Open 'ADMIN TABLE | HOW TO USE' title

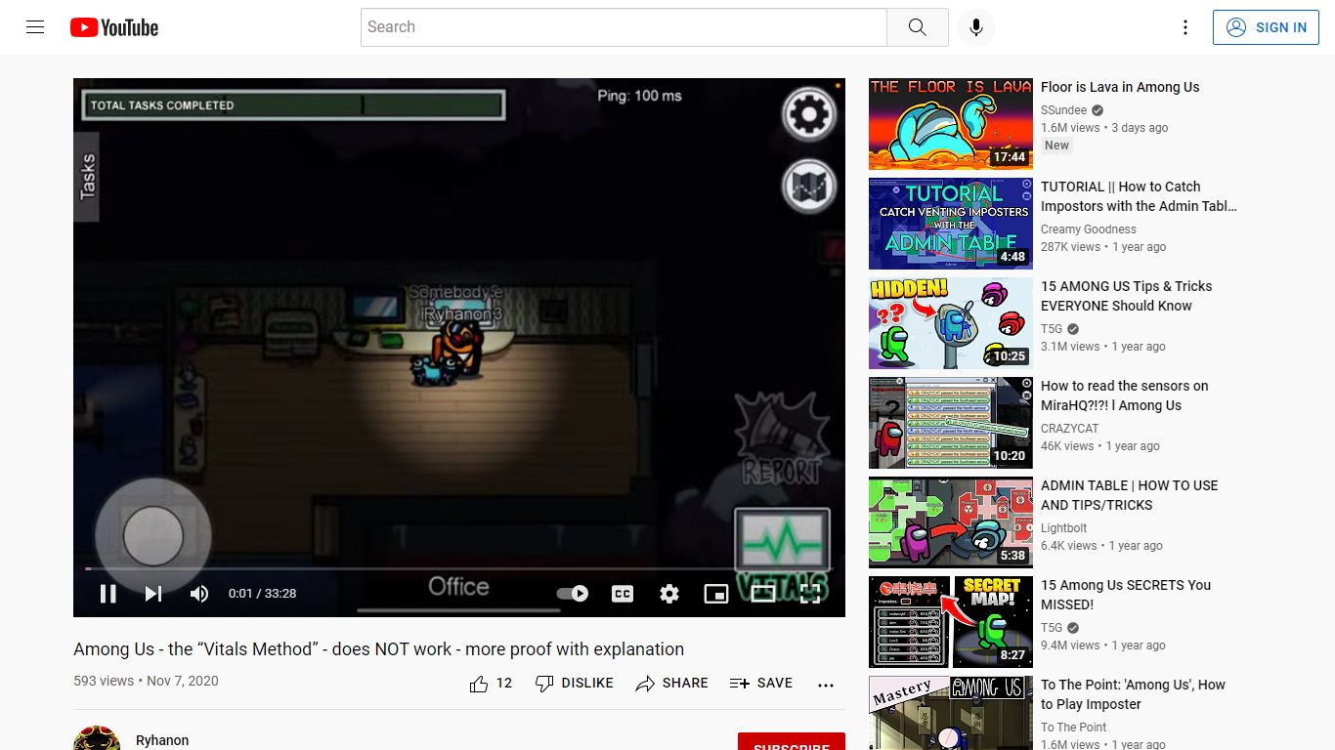[x=1129, y=495]
